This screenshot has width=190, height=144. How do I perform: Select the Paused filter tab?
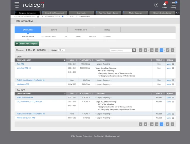[92, 36]
